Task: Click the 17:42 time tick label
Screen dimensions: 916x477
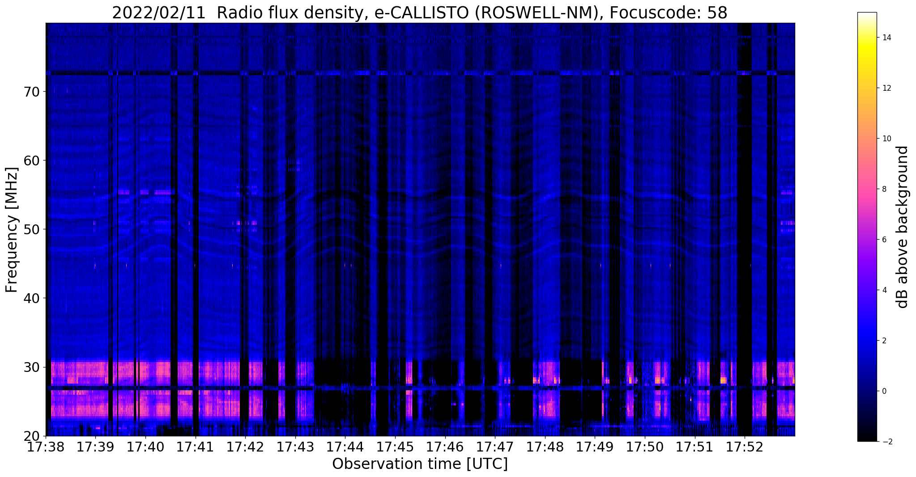Action: [245, 447]
